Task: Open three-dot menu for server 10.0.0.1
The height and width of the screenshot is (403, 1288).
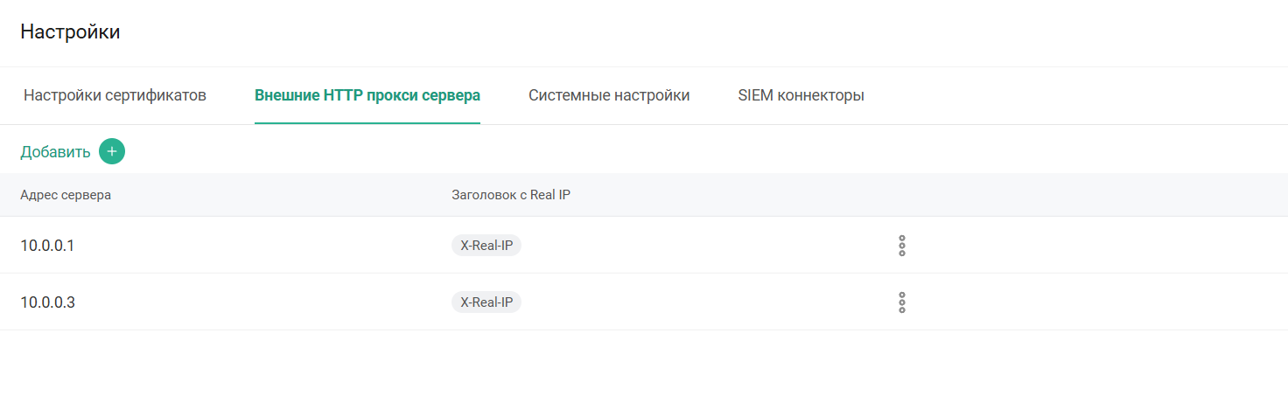Action: (902, 246)
